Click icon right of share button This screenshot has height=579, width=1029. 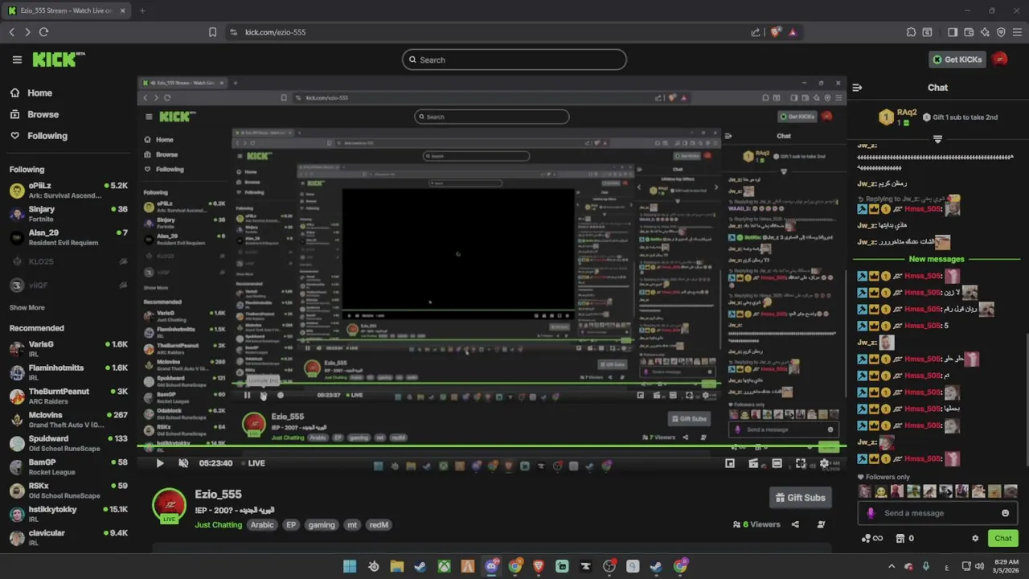(821, 524)
